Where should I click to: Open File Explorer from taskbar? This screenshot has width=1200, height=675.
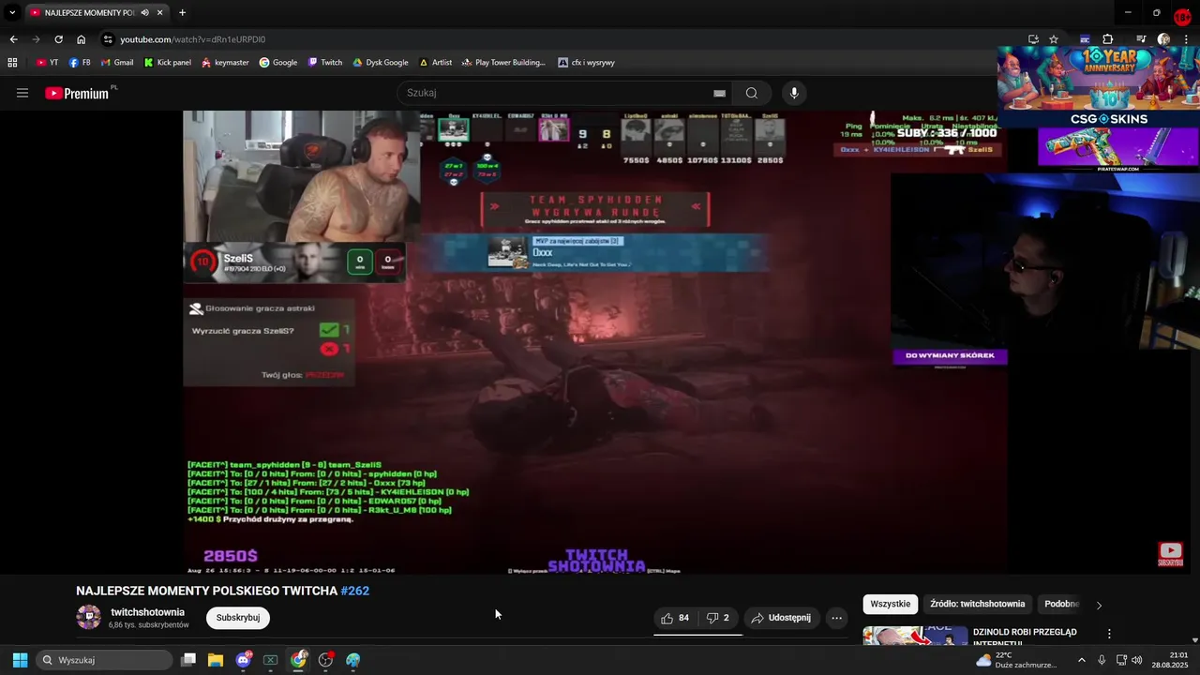coord(216,660)
